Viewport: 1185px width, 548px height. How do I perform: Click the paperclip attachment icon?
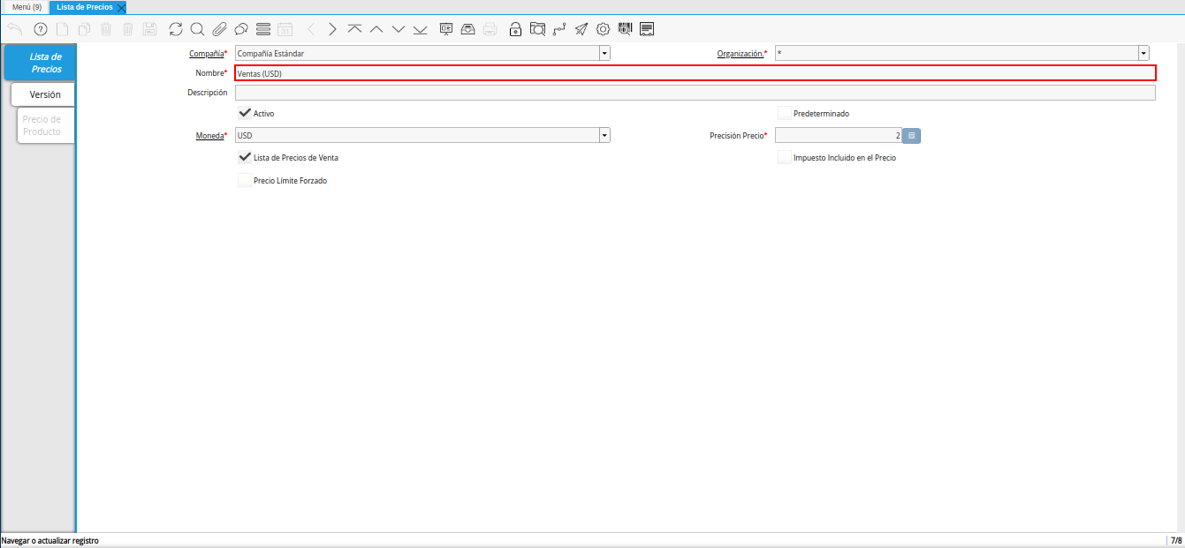pyautogui.click(x=219, y=29)
